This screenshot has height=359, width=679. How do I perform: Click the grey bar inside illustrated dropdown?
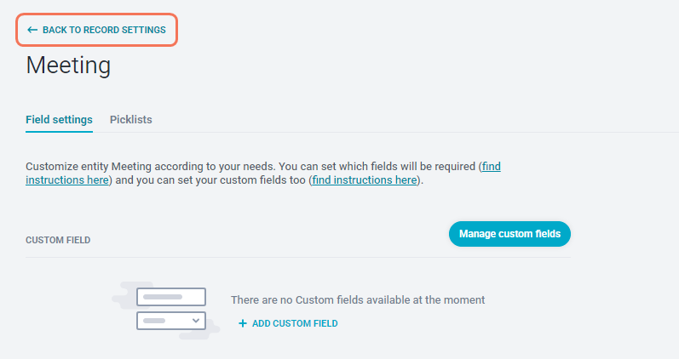point(154,321)
